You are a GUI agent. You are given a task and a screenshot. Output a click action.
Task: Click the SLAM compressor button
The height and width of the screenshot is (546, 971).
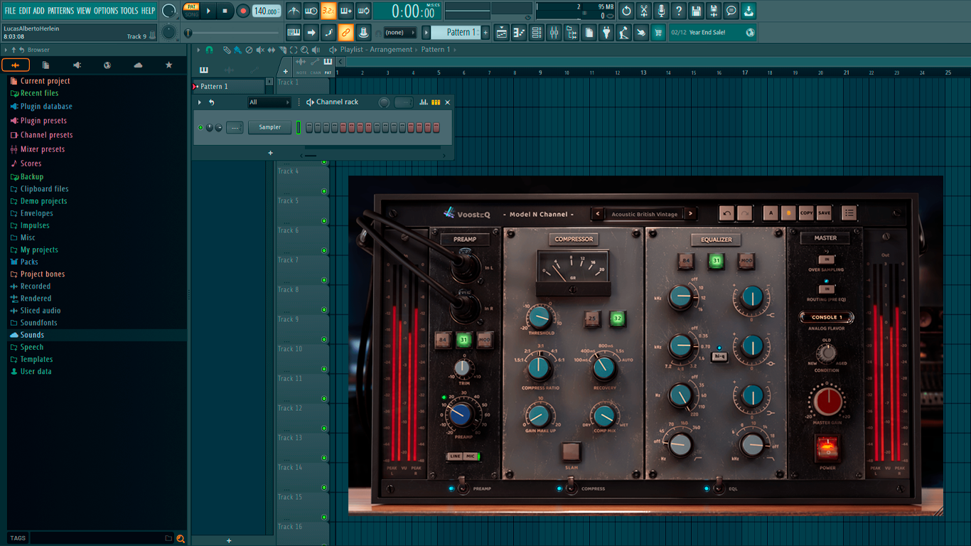pos(572,451)
